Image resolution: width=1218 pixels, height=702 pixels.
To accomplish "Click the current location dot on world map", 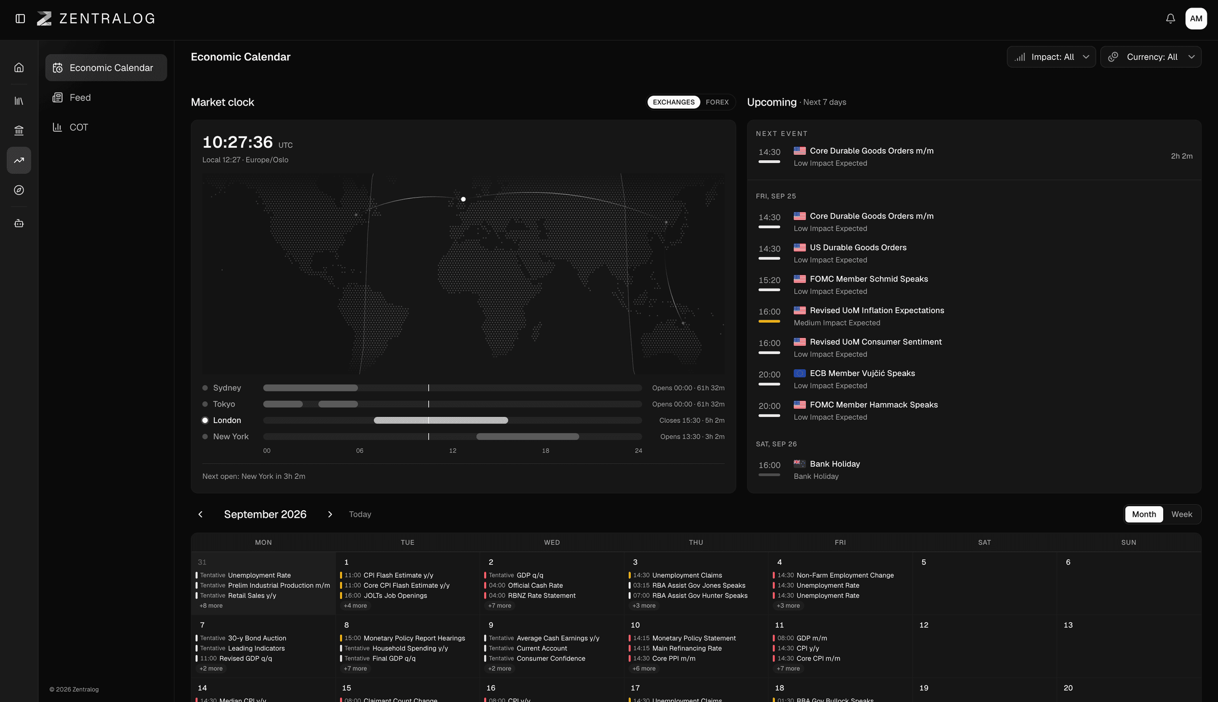I will coord(463,199).
